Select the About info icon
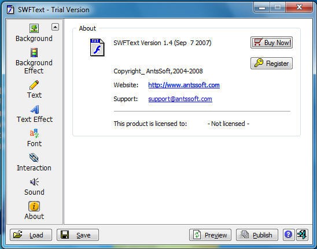 click(34, 206)
